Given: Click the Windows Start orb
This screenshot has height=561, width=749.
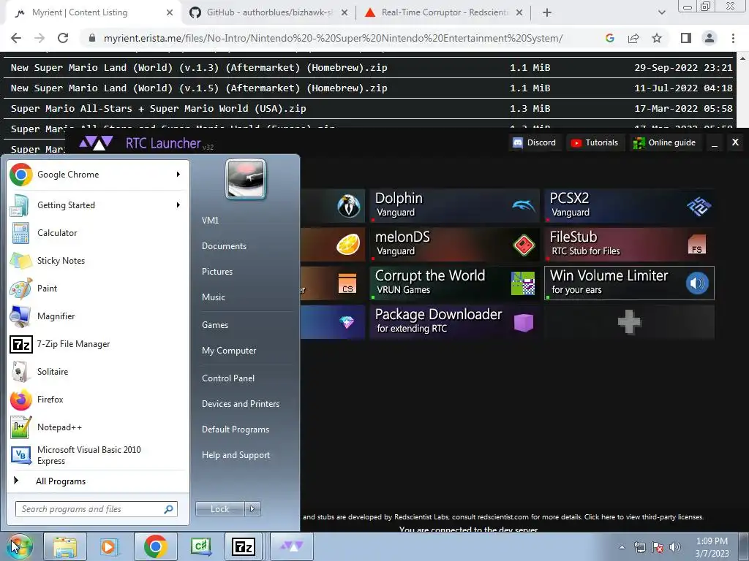Looking at the screenshot, I should click(19, 546).
